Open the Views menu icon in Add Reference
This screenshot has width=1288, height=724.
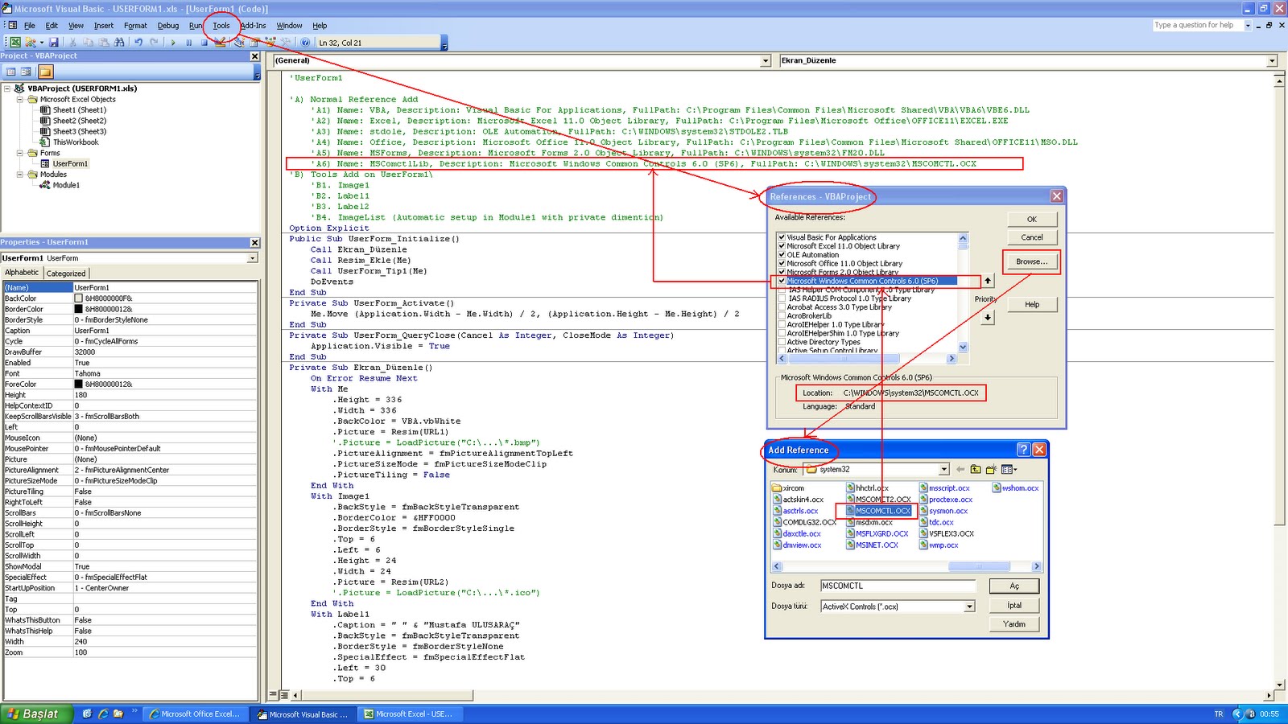click(1009, 469)
